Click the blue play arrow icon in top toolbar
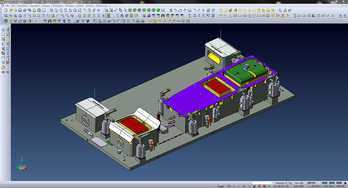The width and height of the screenshot is (348, 188). pos(203,10)
